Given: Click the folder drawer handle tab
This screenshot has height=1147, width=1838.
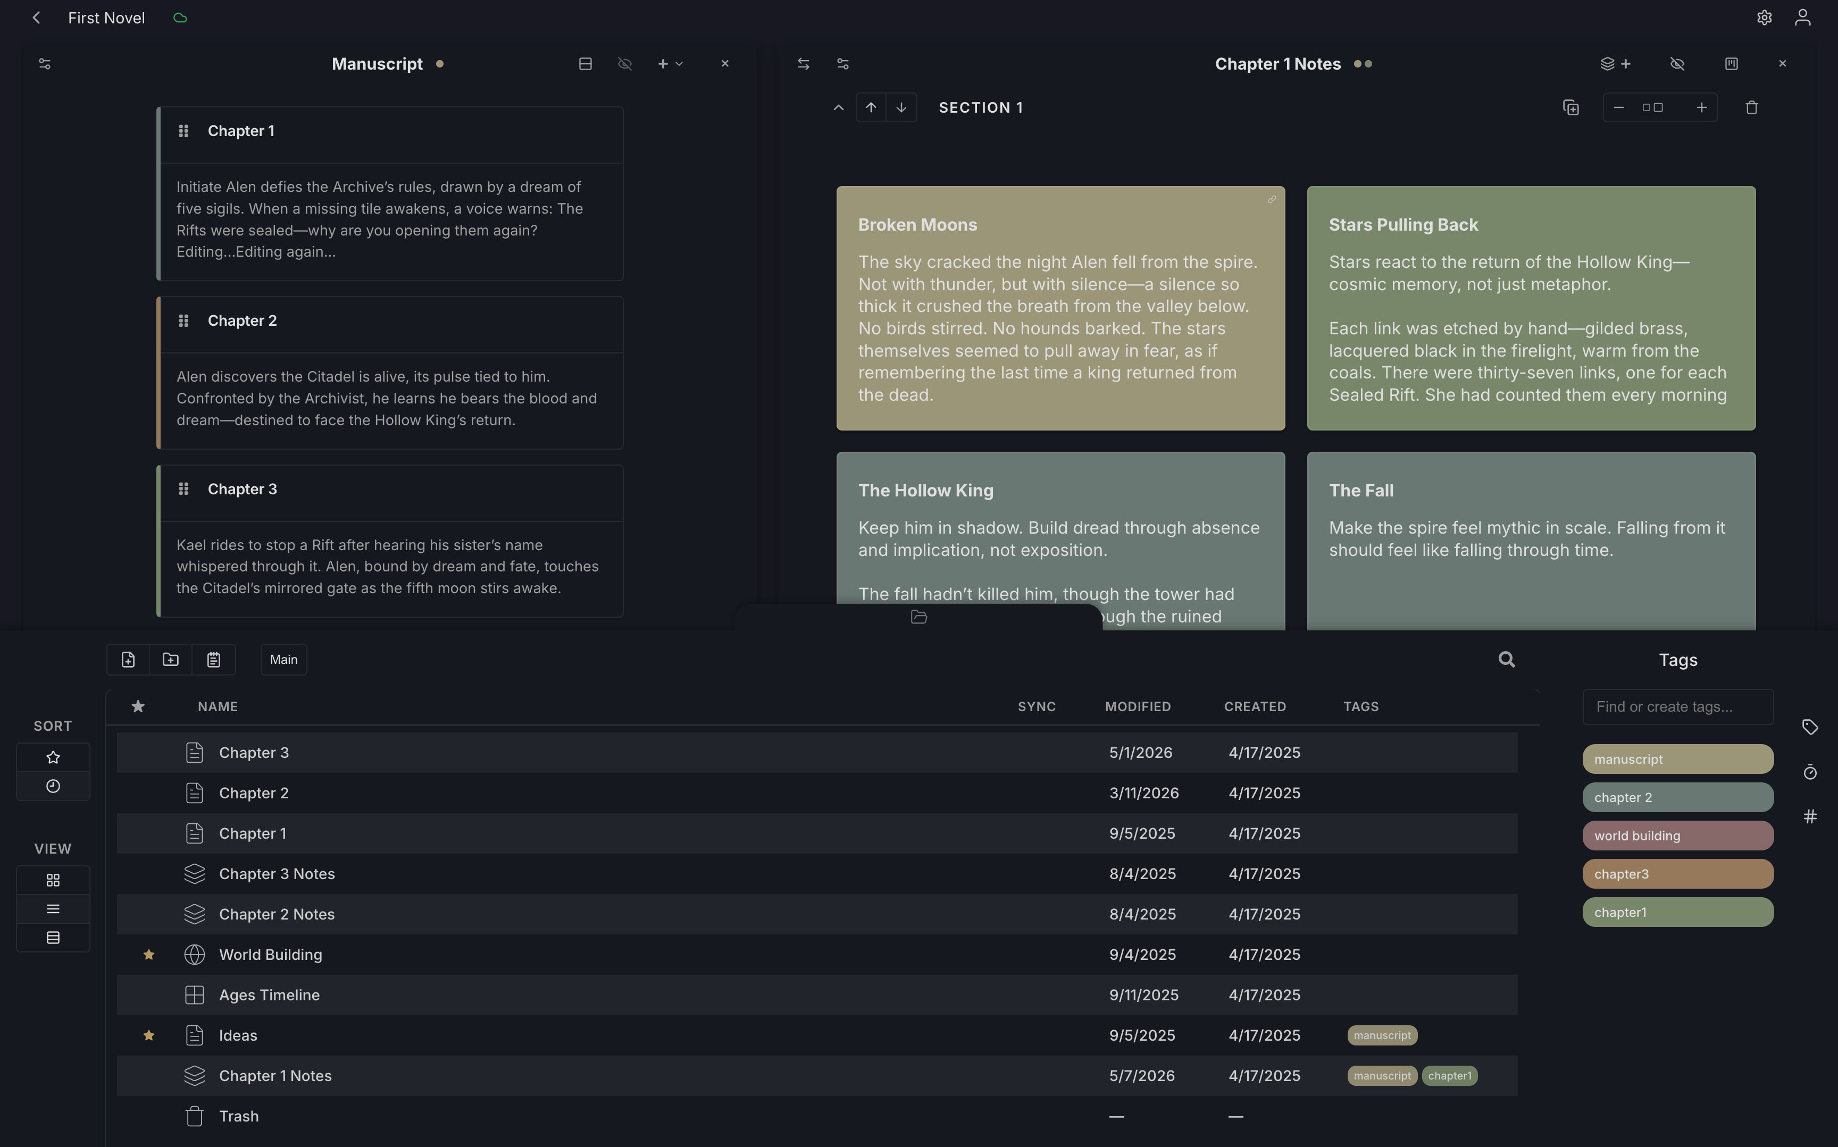Looking at the screenshot, I should click(918, 617).
